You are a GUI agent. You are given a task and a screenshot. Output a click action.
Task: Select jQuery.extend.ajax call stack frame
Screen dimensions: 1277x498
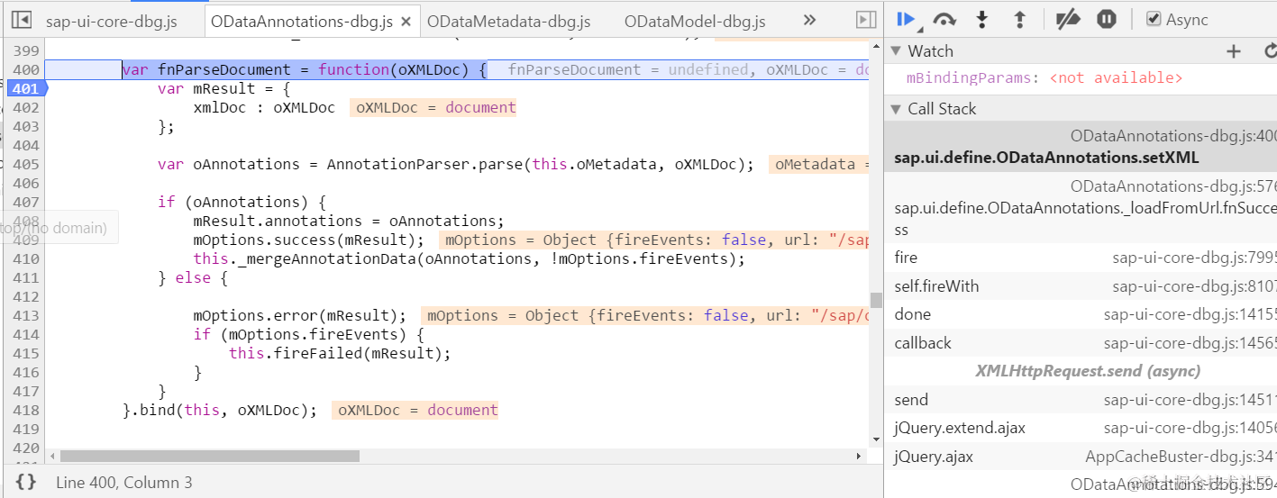pyautogui.click(x=1081, y=429)
